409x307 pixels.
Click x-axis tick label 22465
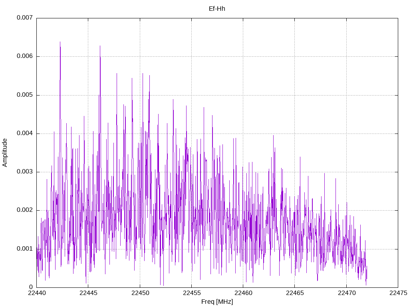[295, 293]
